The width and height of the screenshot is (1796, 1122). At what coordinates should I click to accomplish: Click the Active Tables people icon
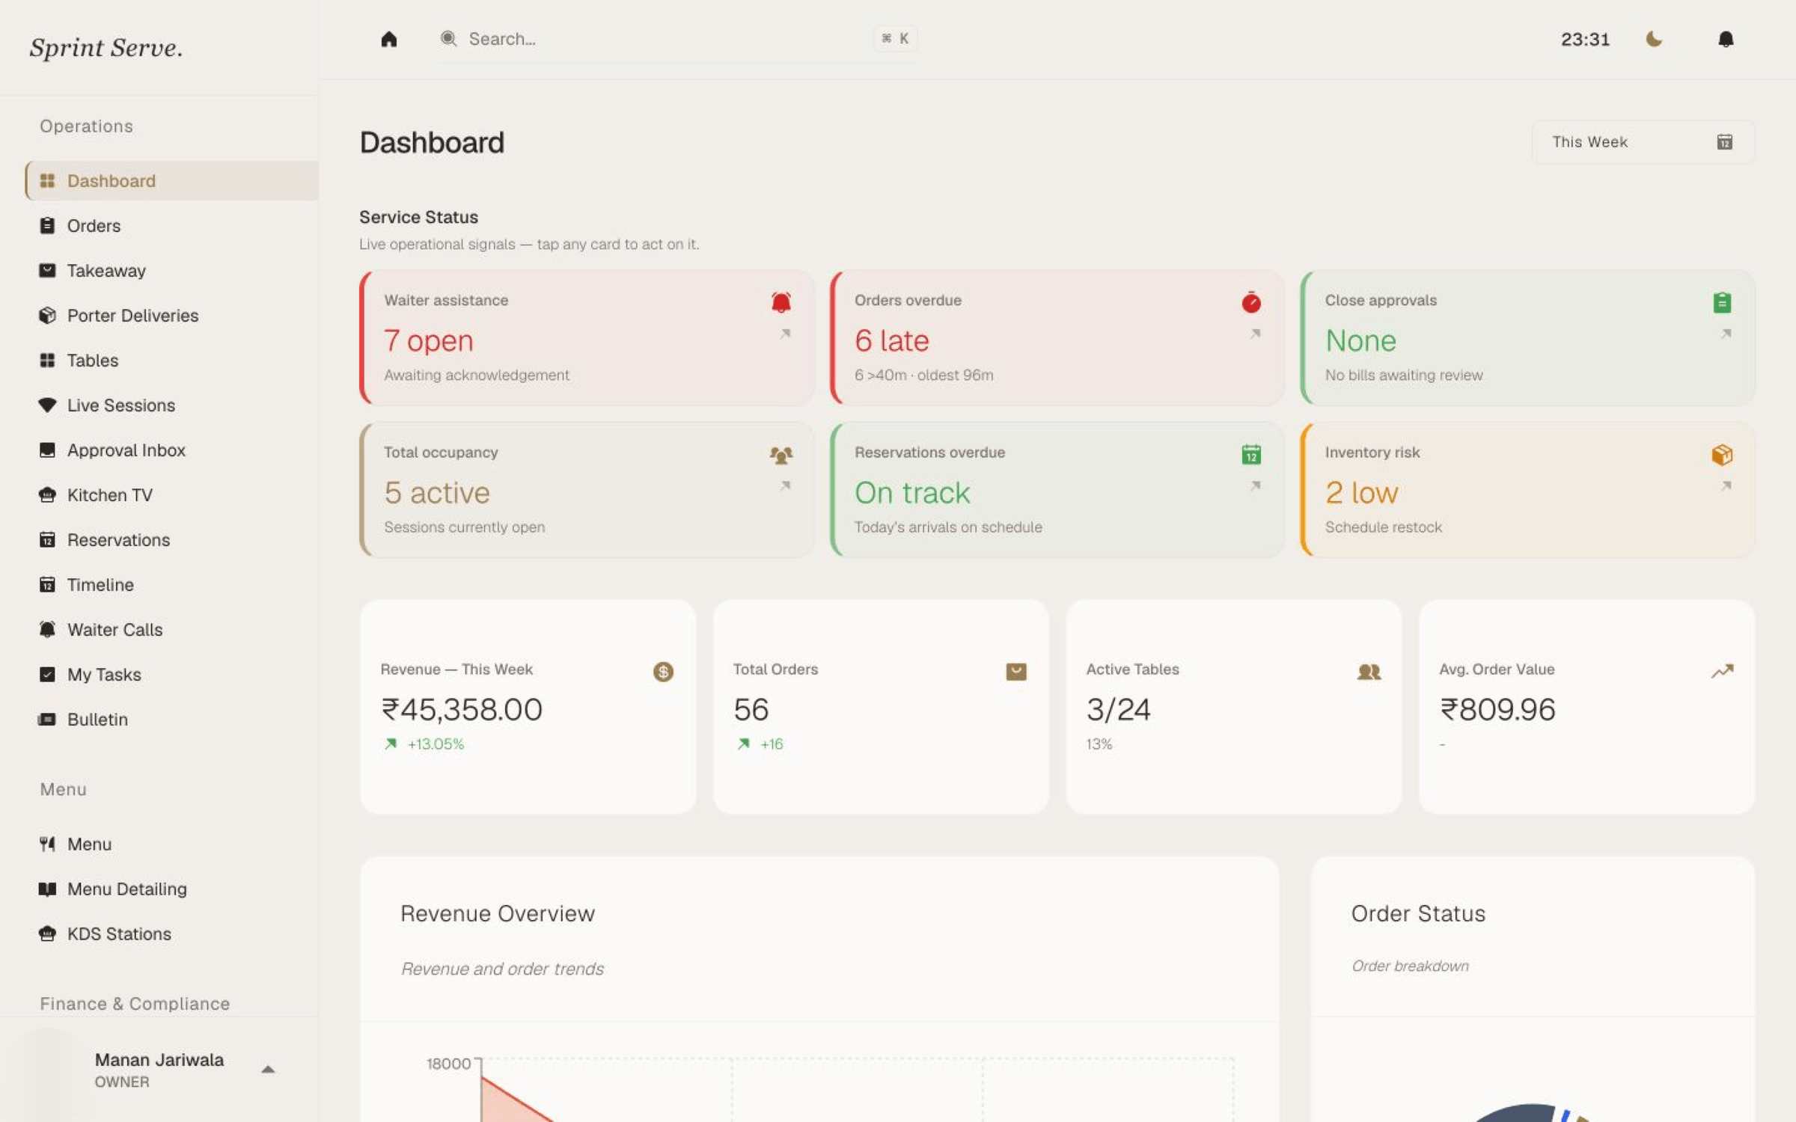1369,672
